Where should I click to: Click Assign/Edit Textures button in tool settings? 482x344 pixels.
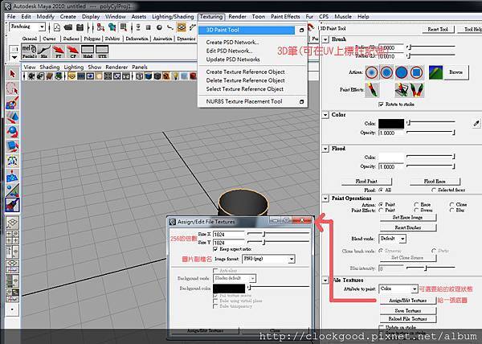pyautogui.click(x=408, y=301)
